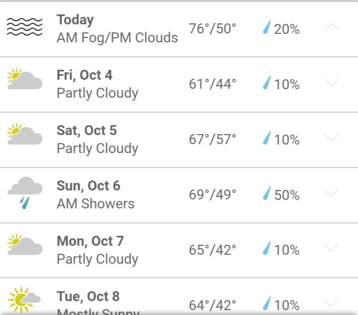Tap the mostly sunny icon for Tue, Oct 8

24,300
